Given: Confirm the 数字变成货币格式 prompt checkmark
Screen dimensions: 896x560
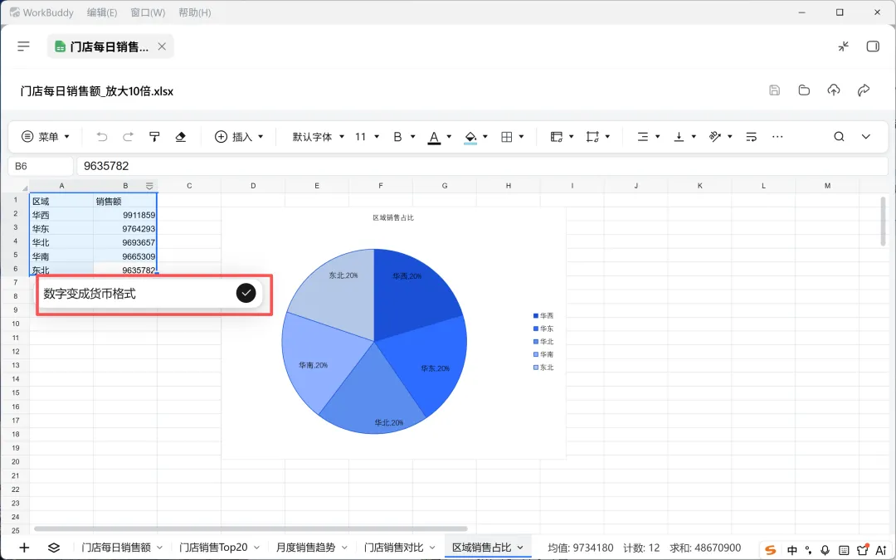Looking at the screenshot, I should pos(246,293).
